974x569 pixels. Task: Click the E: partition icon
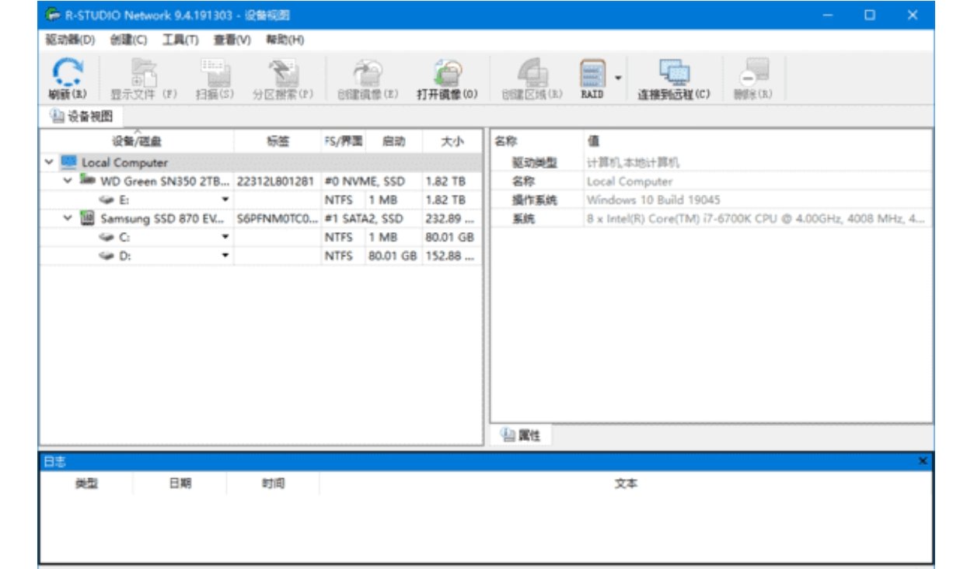pyautogui.click(x=107, y=199)
